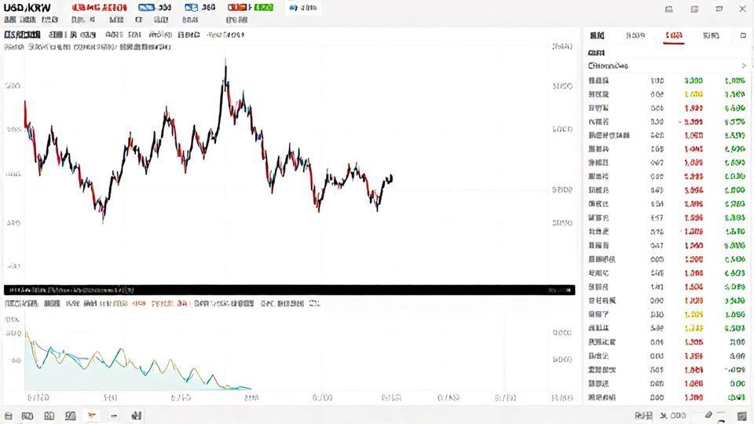754x424 pixels.
Task: Select the first row in the watchlist
Action: click(668, 81)
